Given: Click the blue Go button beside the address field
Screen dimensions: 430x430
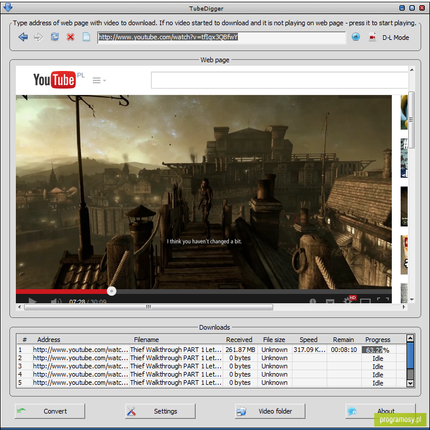Looking at the screenshot, I should pos(355,37).
